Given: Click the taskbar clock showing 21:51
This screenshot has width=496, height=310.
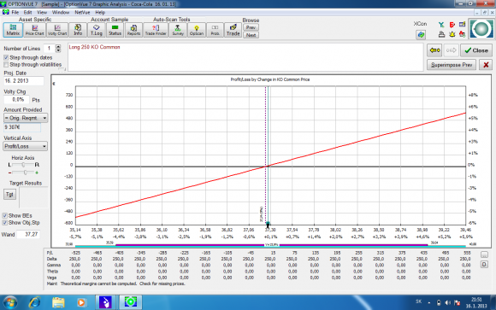Looking at the screenshot, I should 476,302.
